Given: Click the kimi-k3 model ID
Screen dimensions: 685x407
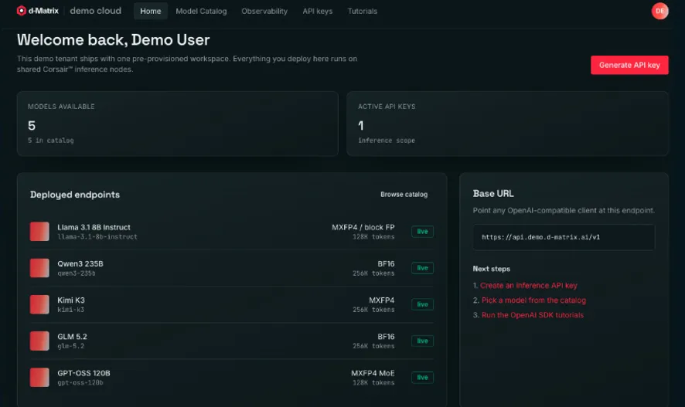Looking at the screenshot, I should tap(71, 310).
